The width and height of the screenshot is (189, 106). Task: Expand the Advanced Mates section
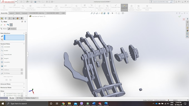pyautogui.click(x=24, y=84)
